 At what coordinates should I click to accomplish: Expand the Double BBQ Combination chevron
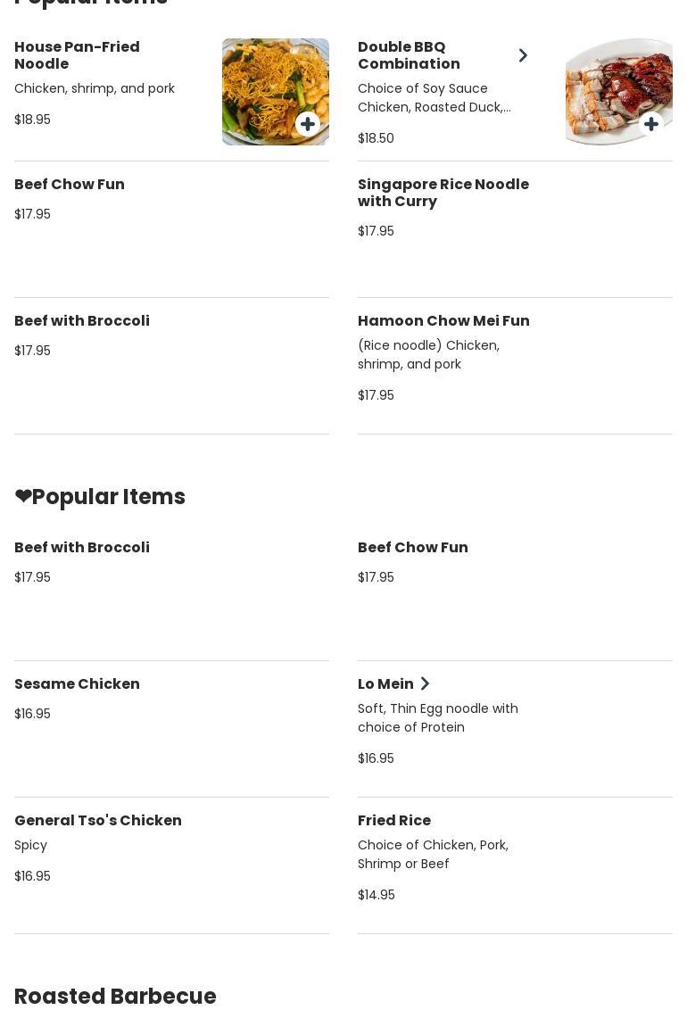pos(523,55)
